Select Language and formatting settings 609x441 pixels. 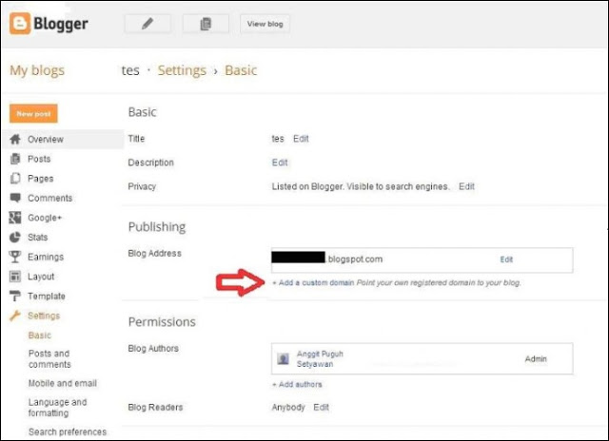pyautogui.click(x=57, y=407)
